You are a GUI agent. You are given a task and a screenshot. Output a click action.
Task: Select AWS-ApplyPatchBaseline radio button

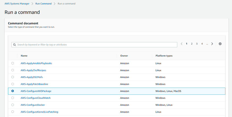tap(12, 84)
